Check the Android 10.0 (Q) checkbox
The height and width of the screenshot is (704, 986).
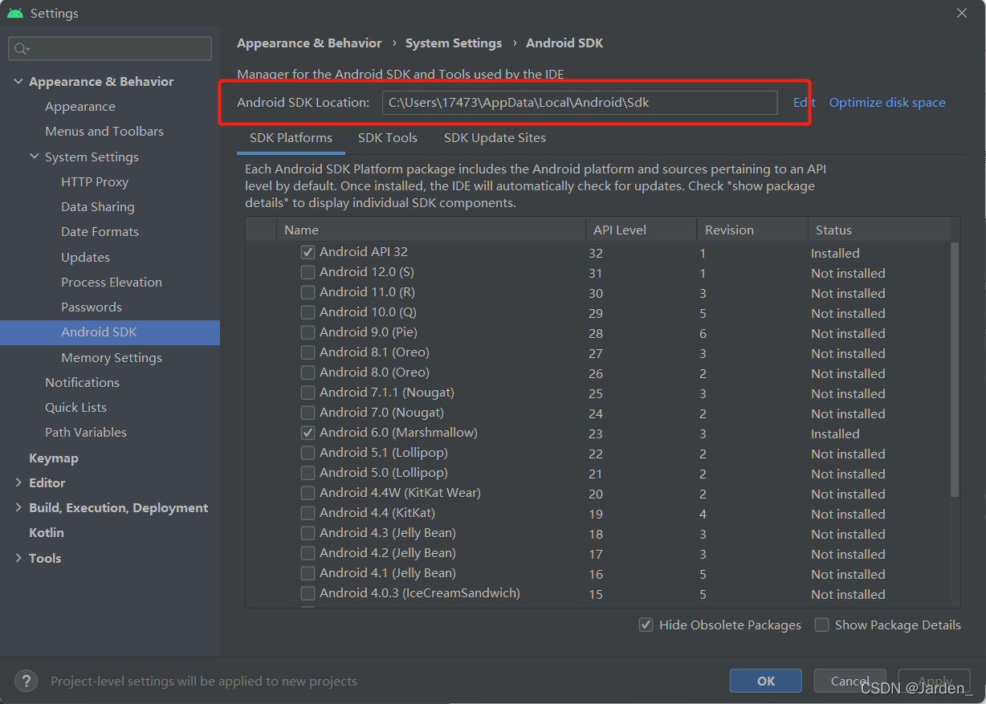[308, 312]
